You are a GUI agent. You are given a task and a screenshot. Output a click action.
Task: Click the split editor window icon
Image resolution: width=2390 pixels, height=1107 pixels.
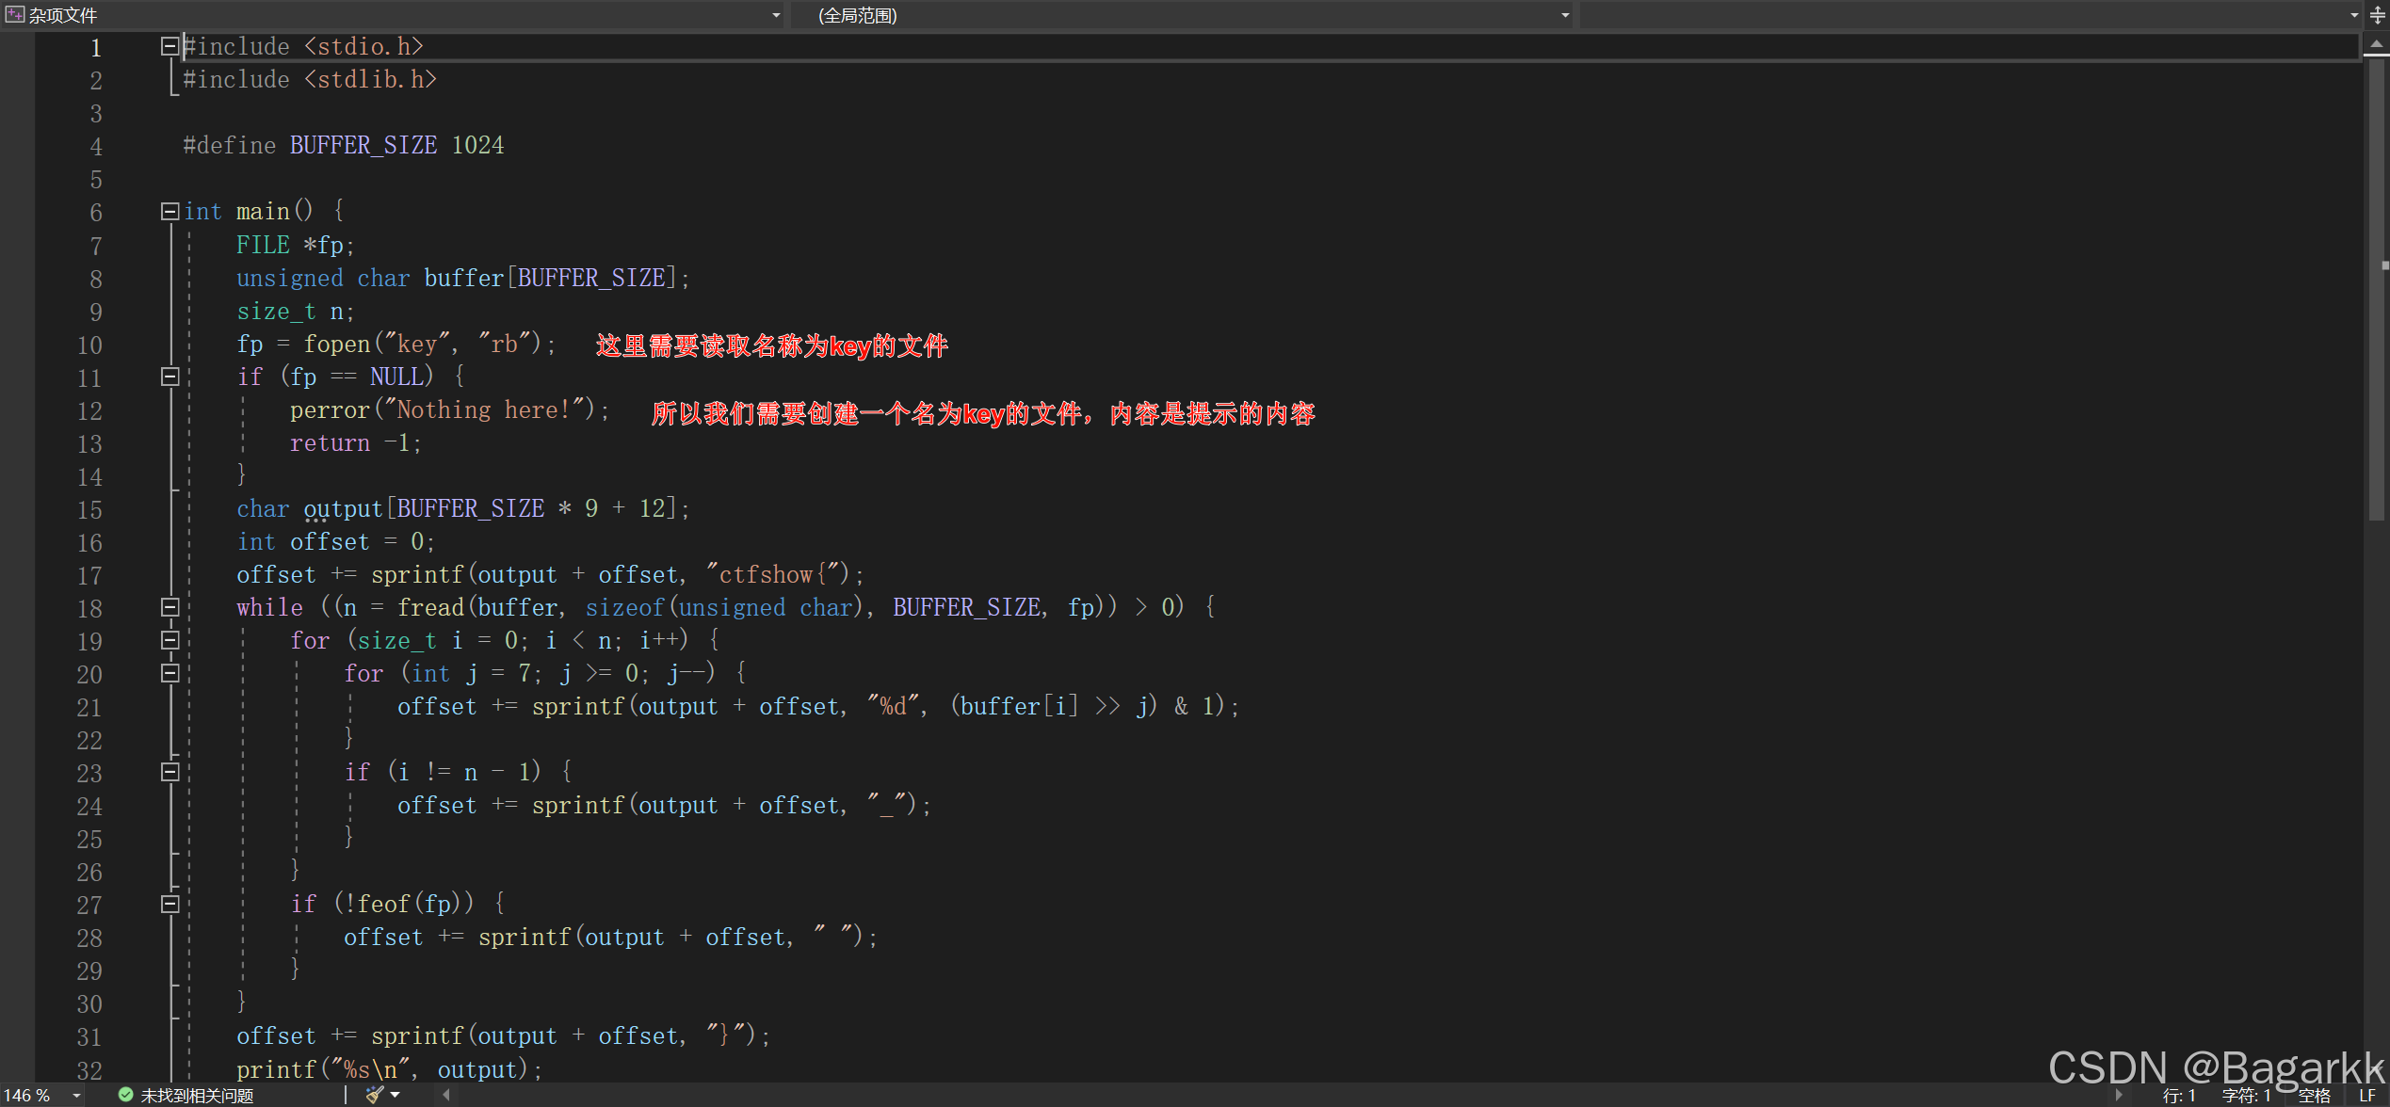coord(2377,15)
